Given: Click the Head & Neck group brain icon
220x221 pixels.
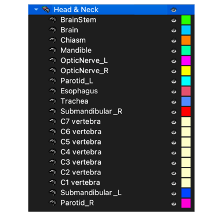Looking at the screenshot, I should [45, 9].
